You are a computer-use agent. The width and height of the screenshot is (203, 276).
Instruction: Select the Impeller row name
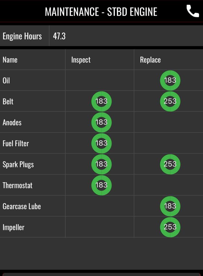click(x=14, y=227)
